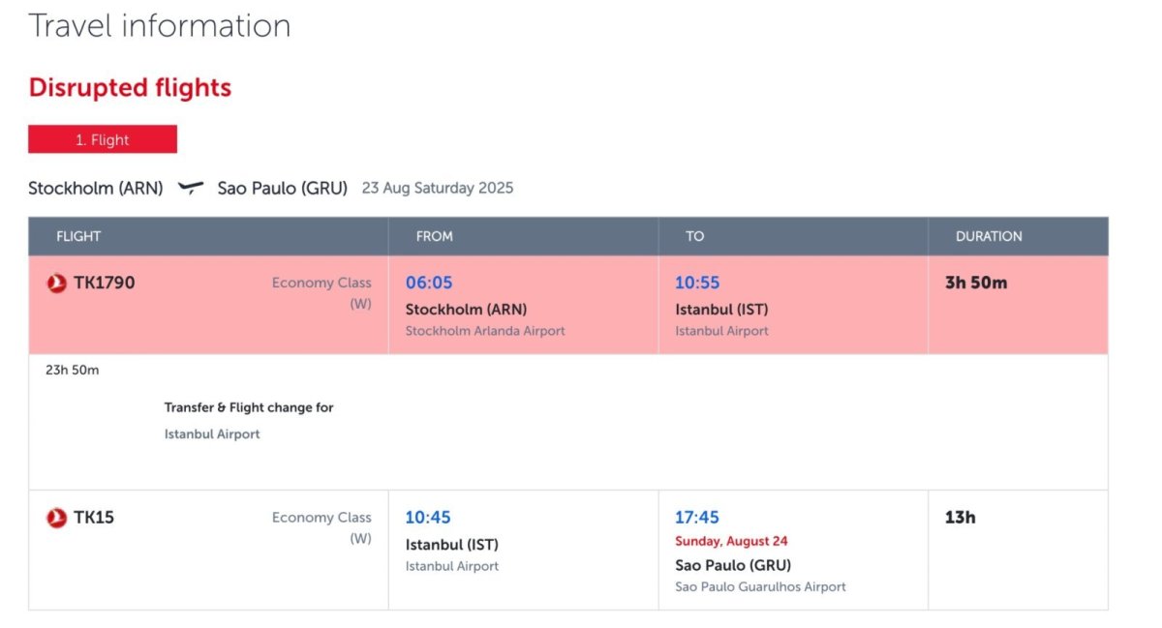Image resolution: width=1162 pixels, height=628 pixels.
Task: Click the 17:45 Sao Paulo arrival time
Action: [x=697, y=517]
